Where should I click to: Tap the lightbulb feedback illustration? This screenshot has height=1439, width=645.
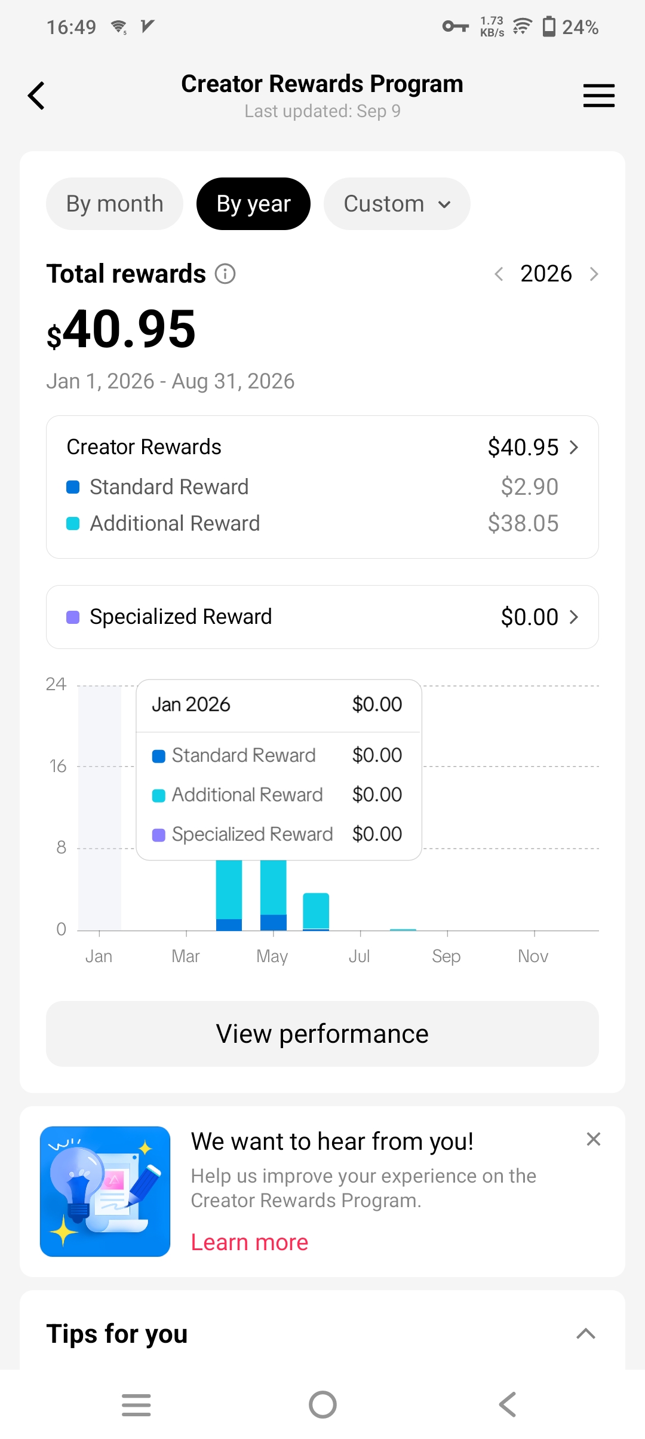(105, 1192)
